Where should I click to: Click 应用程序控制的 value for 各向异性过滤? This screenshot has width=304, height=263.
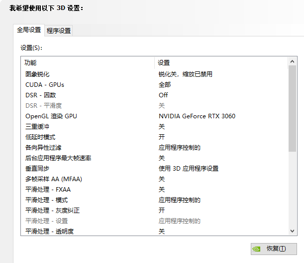pos(179,148)
